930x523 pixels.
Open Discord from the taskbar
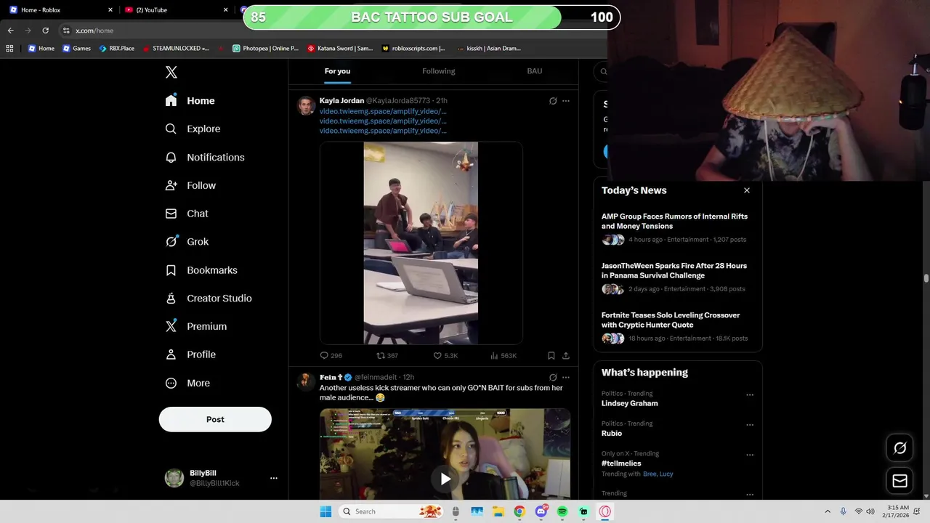click(x=541, y=511)
